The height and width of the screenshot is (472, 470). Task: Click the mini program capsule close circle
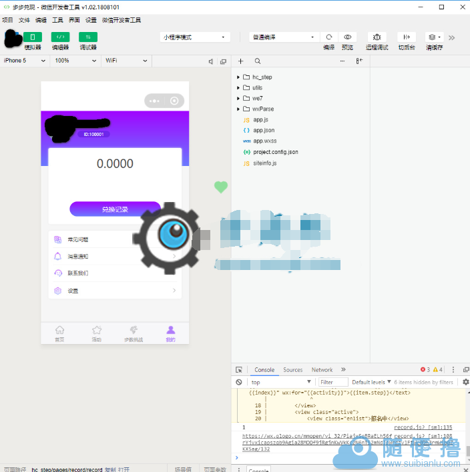tap(174, 101)
